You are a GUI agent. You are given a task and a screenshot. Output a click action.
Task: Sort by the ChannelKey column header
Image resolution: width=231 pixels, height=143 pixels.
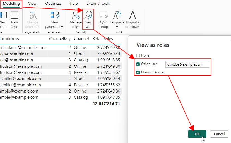point(60,39)
